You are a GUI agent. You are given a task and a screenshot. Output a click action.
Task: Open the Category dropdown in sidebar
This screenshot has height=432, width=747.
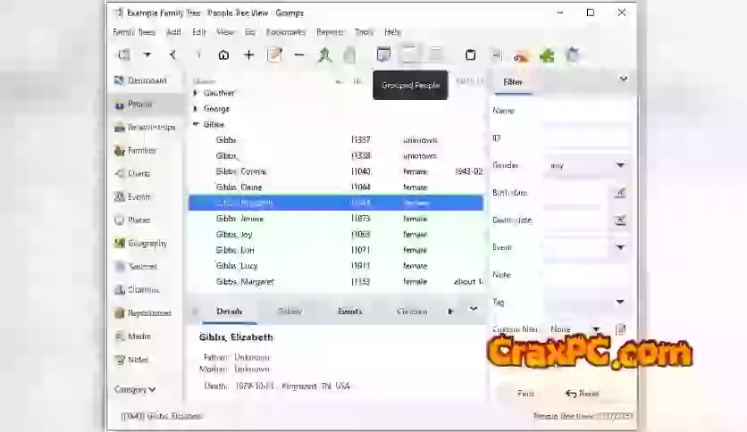135,390
